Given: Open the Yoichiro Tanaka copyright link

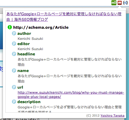Looking at the screenshot, I should (112, 116).
